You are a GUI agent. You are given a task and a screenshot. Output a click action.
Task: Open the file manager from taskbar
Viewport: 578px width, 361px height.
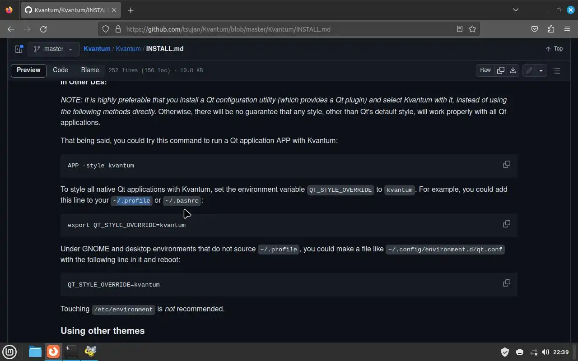[35, 352]
